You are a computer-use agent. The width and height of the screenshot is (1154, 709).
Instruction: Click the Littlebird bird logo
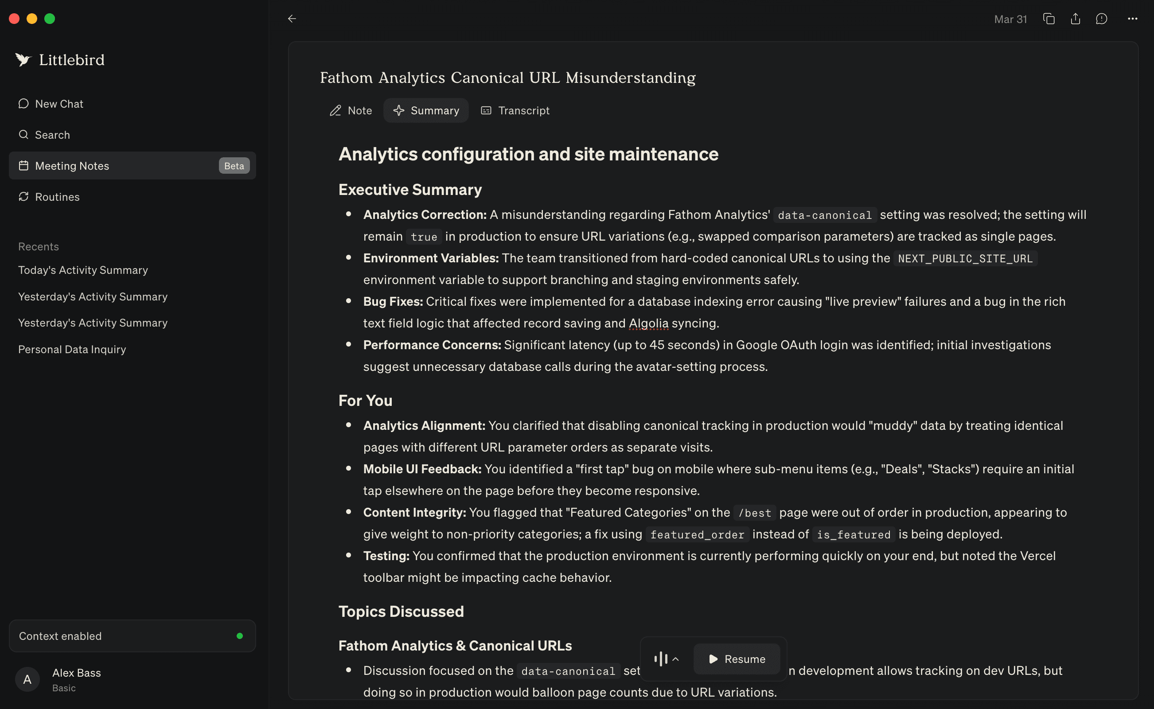click(x=23, y=59)
